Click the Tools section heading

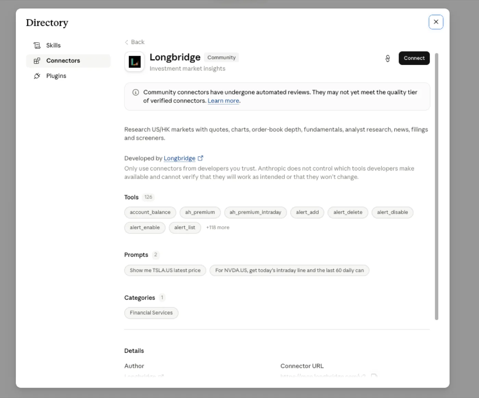point(131,197)
